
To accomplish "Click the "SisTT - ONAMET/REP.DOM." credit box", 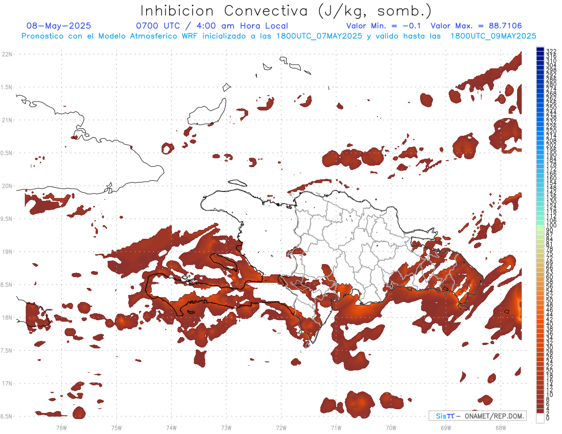I will pos(477,416).
